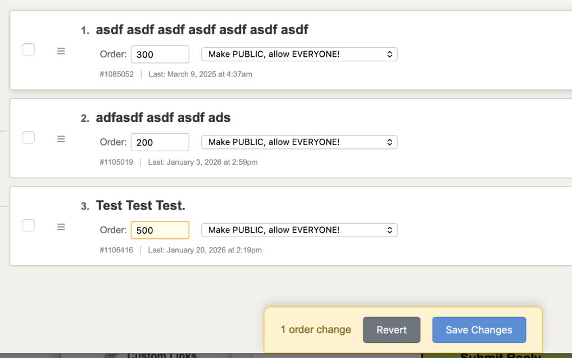The width and height of the screenshot is (572, 358).
Task: Open visibility dropdown for item 1
Action: click(x=299, y=54)
